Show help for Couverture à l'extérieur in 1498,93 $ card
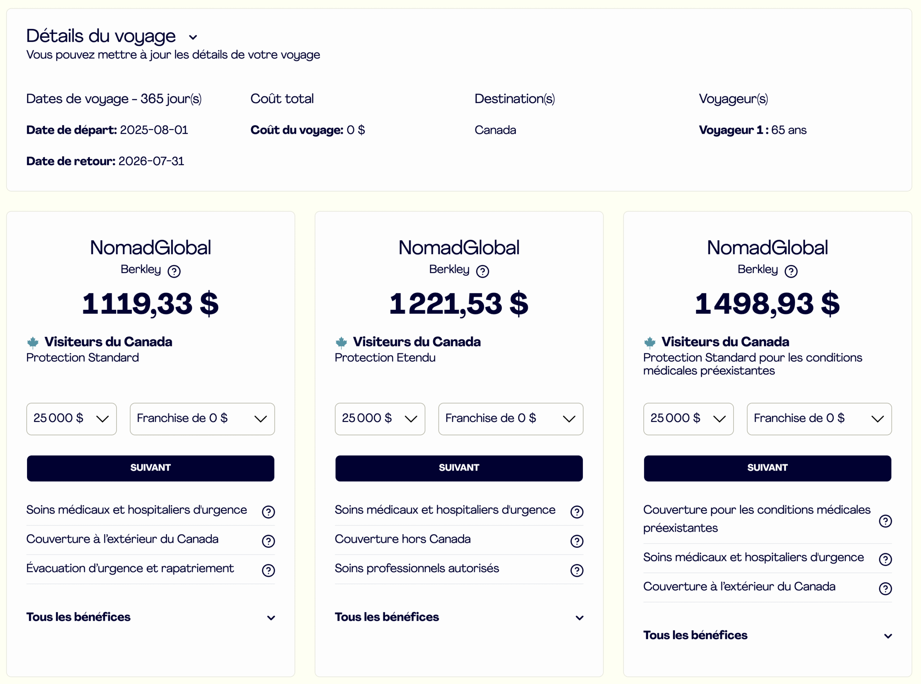The height and width of the screenshot is (684, 921). pyautogui.click(x=885, y=589)
